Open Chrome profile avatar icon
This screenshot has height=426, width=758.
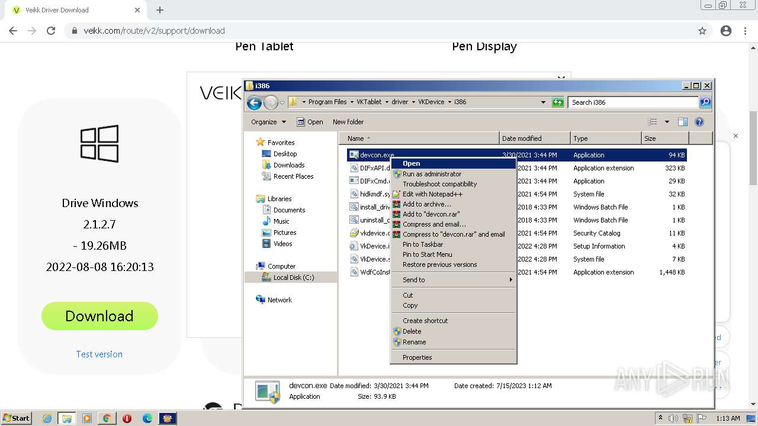726,31
